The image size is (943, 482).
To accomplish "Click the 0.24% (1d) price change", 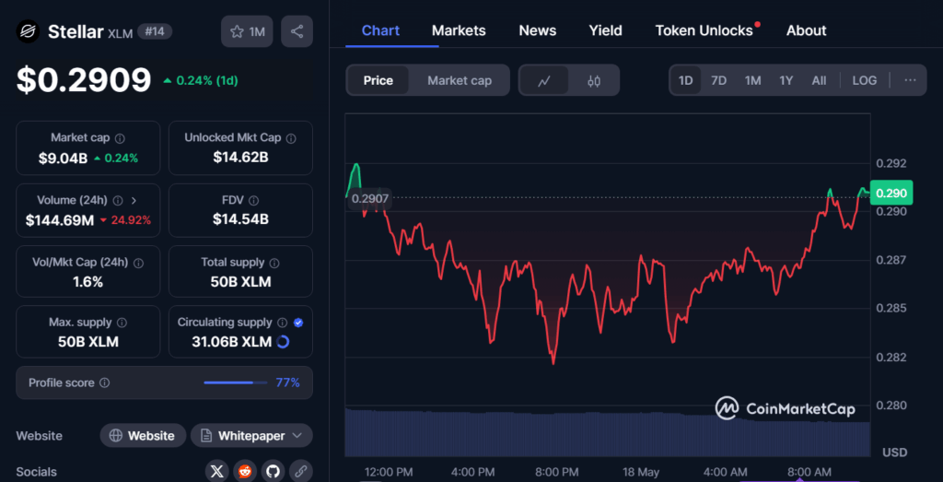I will pyautogui.click(x=201, y=80).
